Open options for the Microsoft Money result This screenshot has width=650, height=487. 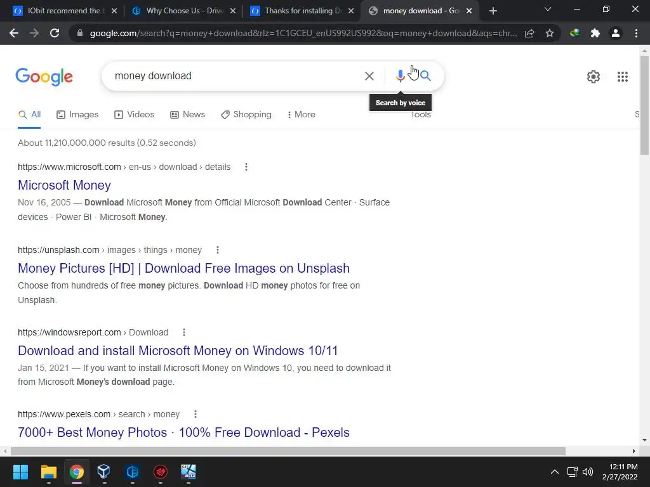(x=246, y=167)
